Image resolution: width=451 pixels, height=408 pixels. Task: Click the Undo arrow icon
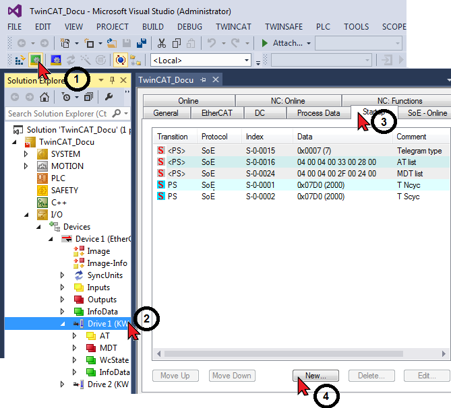pyautogui.click(x=212, y=43)
